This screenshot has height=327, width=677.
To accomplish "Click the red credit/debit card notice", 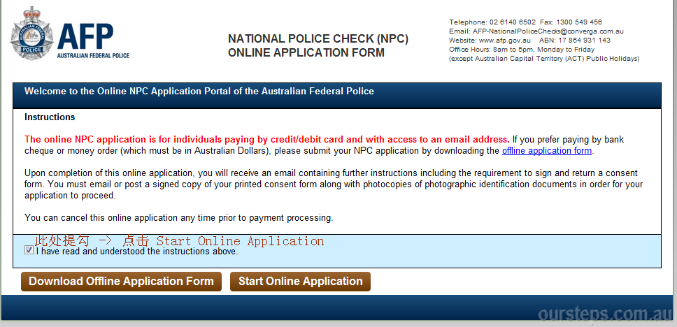I will click(x=267, y=140).
